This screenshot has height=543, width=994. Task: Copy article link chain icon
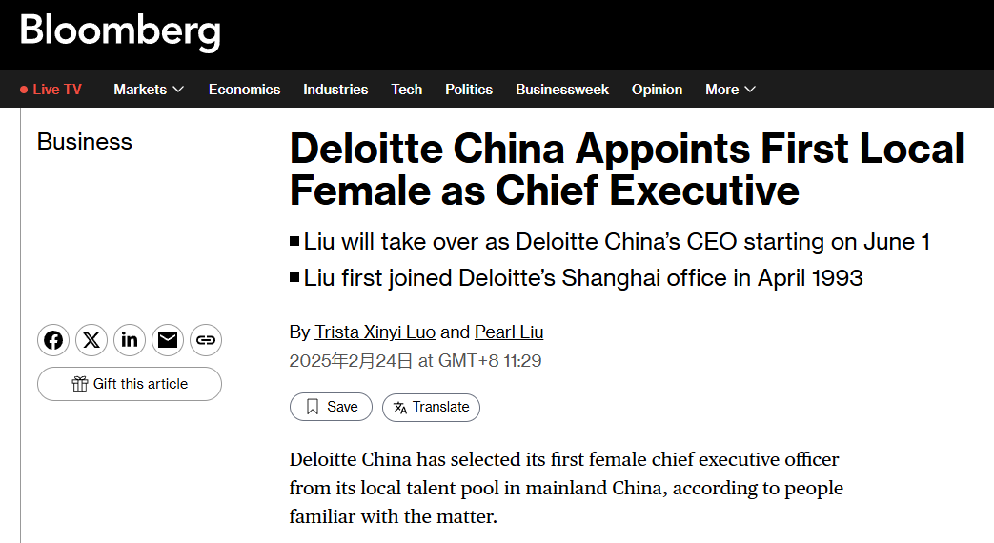click(206, 340)
